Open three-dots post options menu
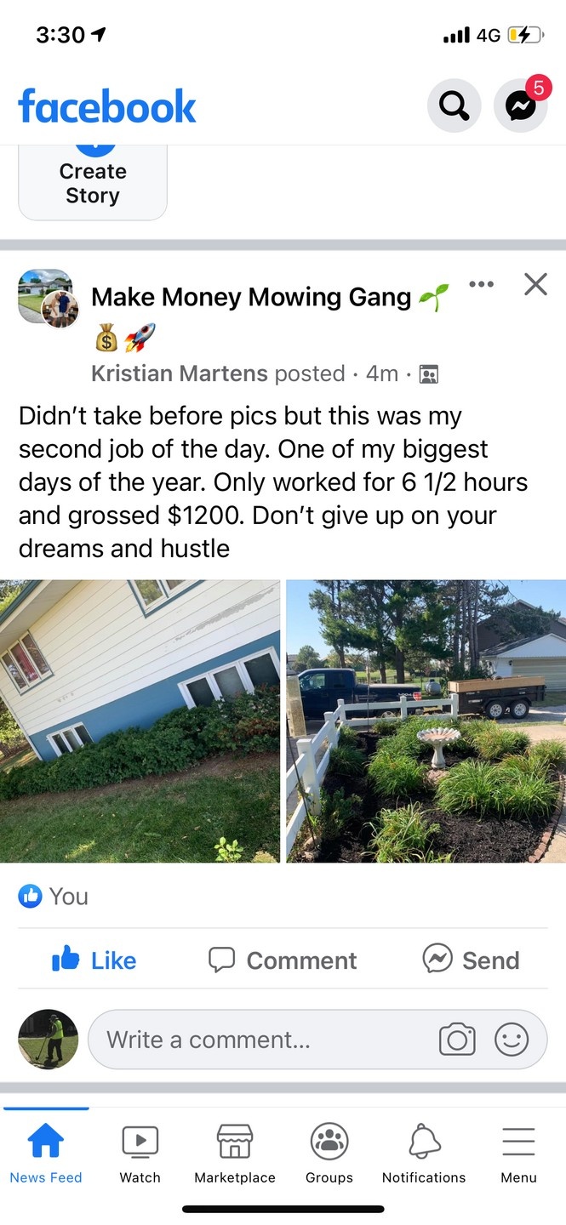Image resolution: width=566 pixels, height=1225 pixels. click(x=481, y=284)
